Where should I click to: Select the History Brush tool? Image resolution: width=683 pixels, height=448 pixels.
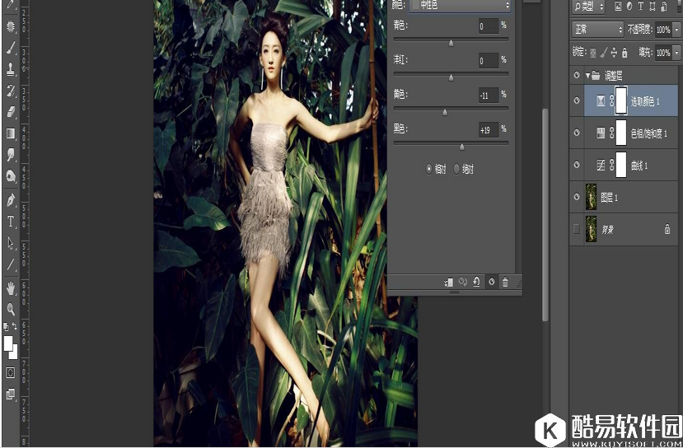click(11, 90)
